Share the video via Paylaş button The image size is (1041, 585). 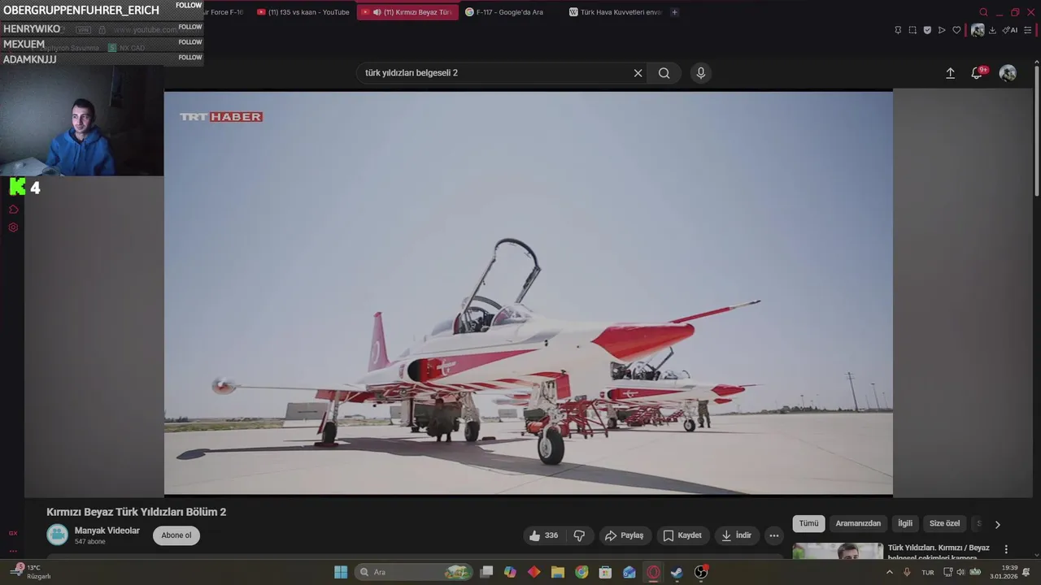pos(625,535)
